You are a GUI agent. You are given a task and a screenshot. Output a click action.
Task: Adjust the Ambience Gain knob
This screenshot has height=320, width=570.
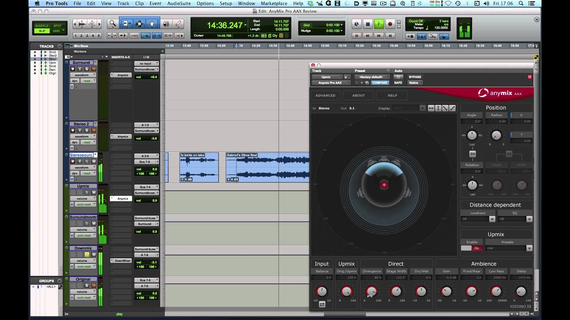coord(446,292)
